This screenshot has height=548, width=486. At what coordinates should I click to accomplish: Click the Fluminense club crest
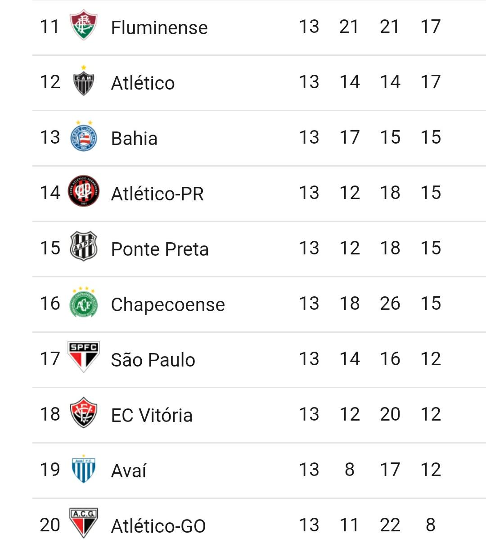pos(84,25)
